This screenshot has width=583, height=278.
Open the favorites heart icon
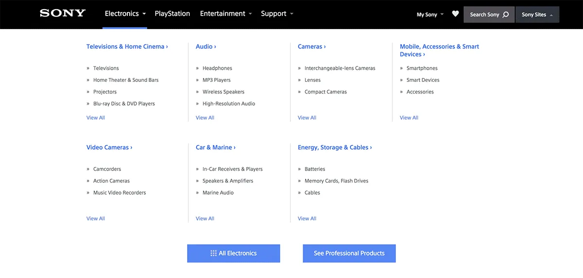tap(455, 14)
